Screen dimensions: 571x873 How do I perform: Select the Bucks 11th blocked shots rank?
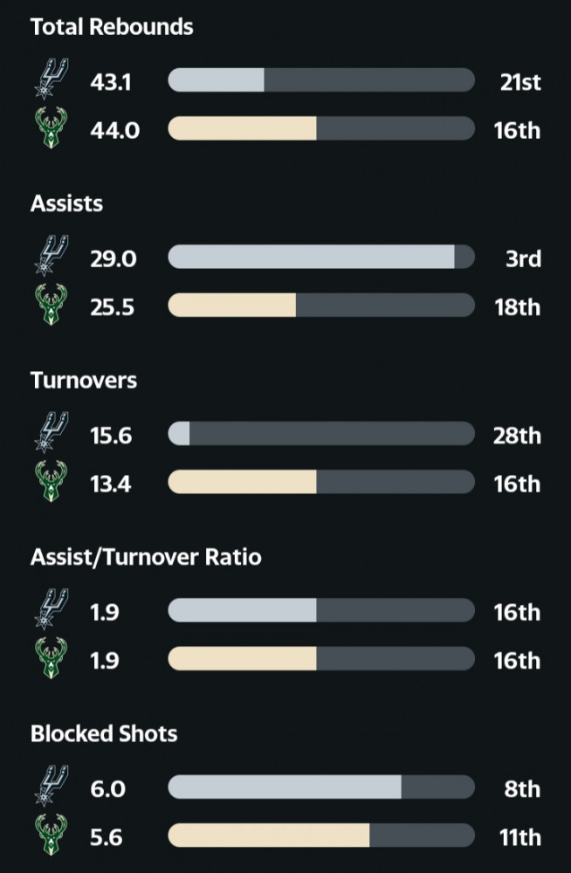pyautogui.click(x=519, y=838)
